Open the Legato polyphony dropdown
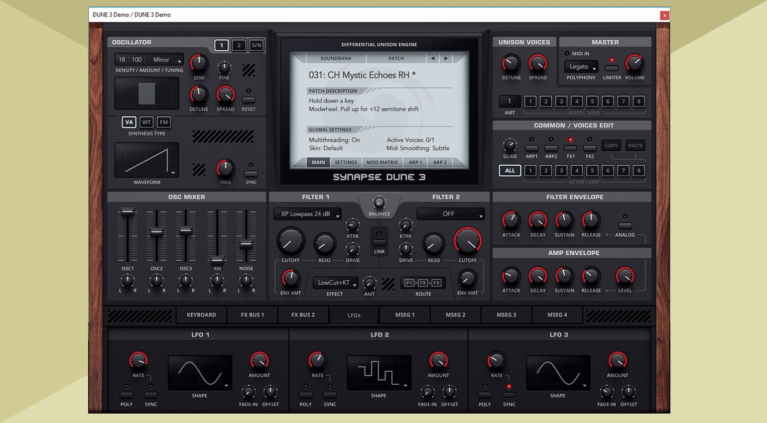Image resolution: width=767 pixels, height=423 pixels. (581, 66)
